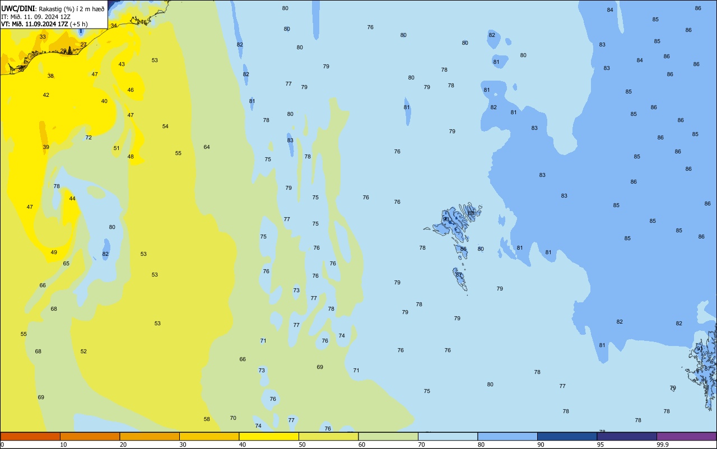The image size is (717, 449).
Task: Click the humidity value '65' on the map
Action: click(66, 264)
